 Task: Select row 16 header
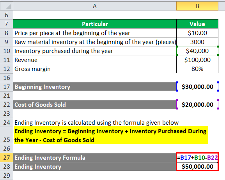[7, 78]
